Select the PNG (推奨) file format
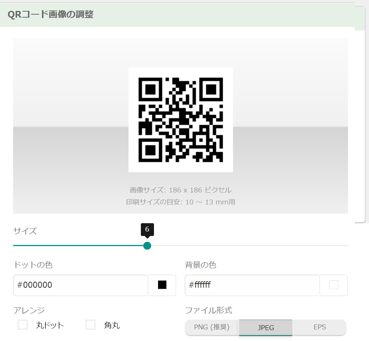369x341 pixels. (212, 327)
